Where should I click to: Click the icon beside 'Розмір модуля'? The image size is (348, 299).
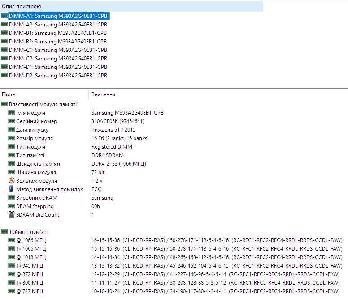coord(11,138)
